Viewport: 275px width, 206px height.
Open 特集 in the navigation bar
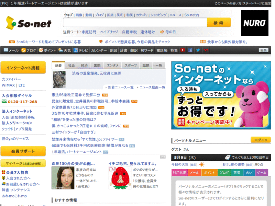click(174, 50)
